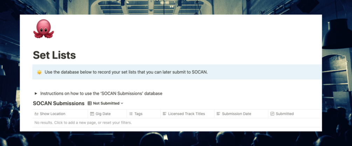
Task: Select the Show Location column label
Action: coord(53,114)
